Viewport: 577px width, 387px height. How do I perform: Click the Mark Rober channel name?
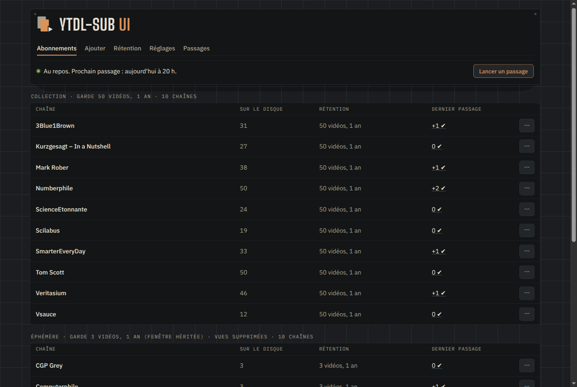[x=52, y=167]
